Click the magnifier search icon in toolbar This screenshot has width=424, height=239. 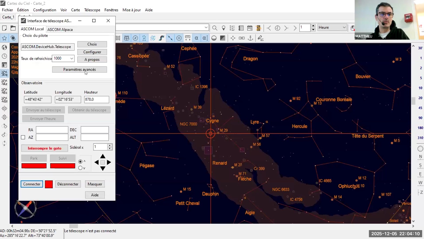[215, 28]
